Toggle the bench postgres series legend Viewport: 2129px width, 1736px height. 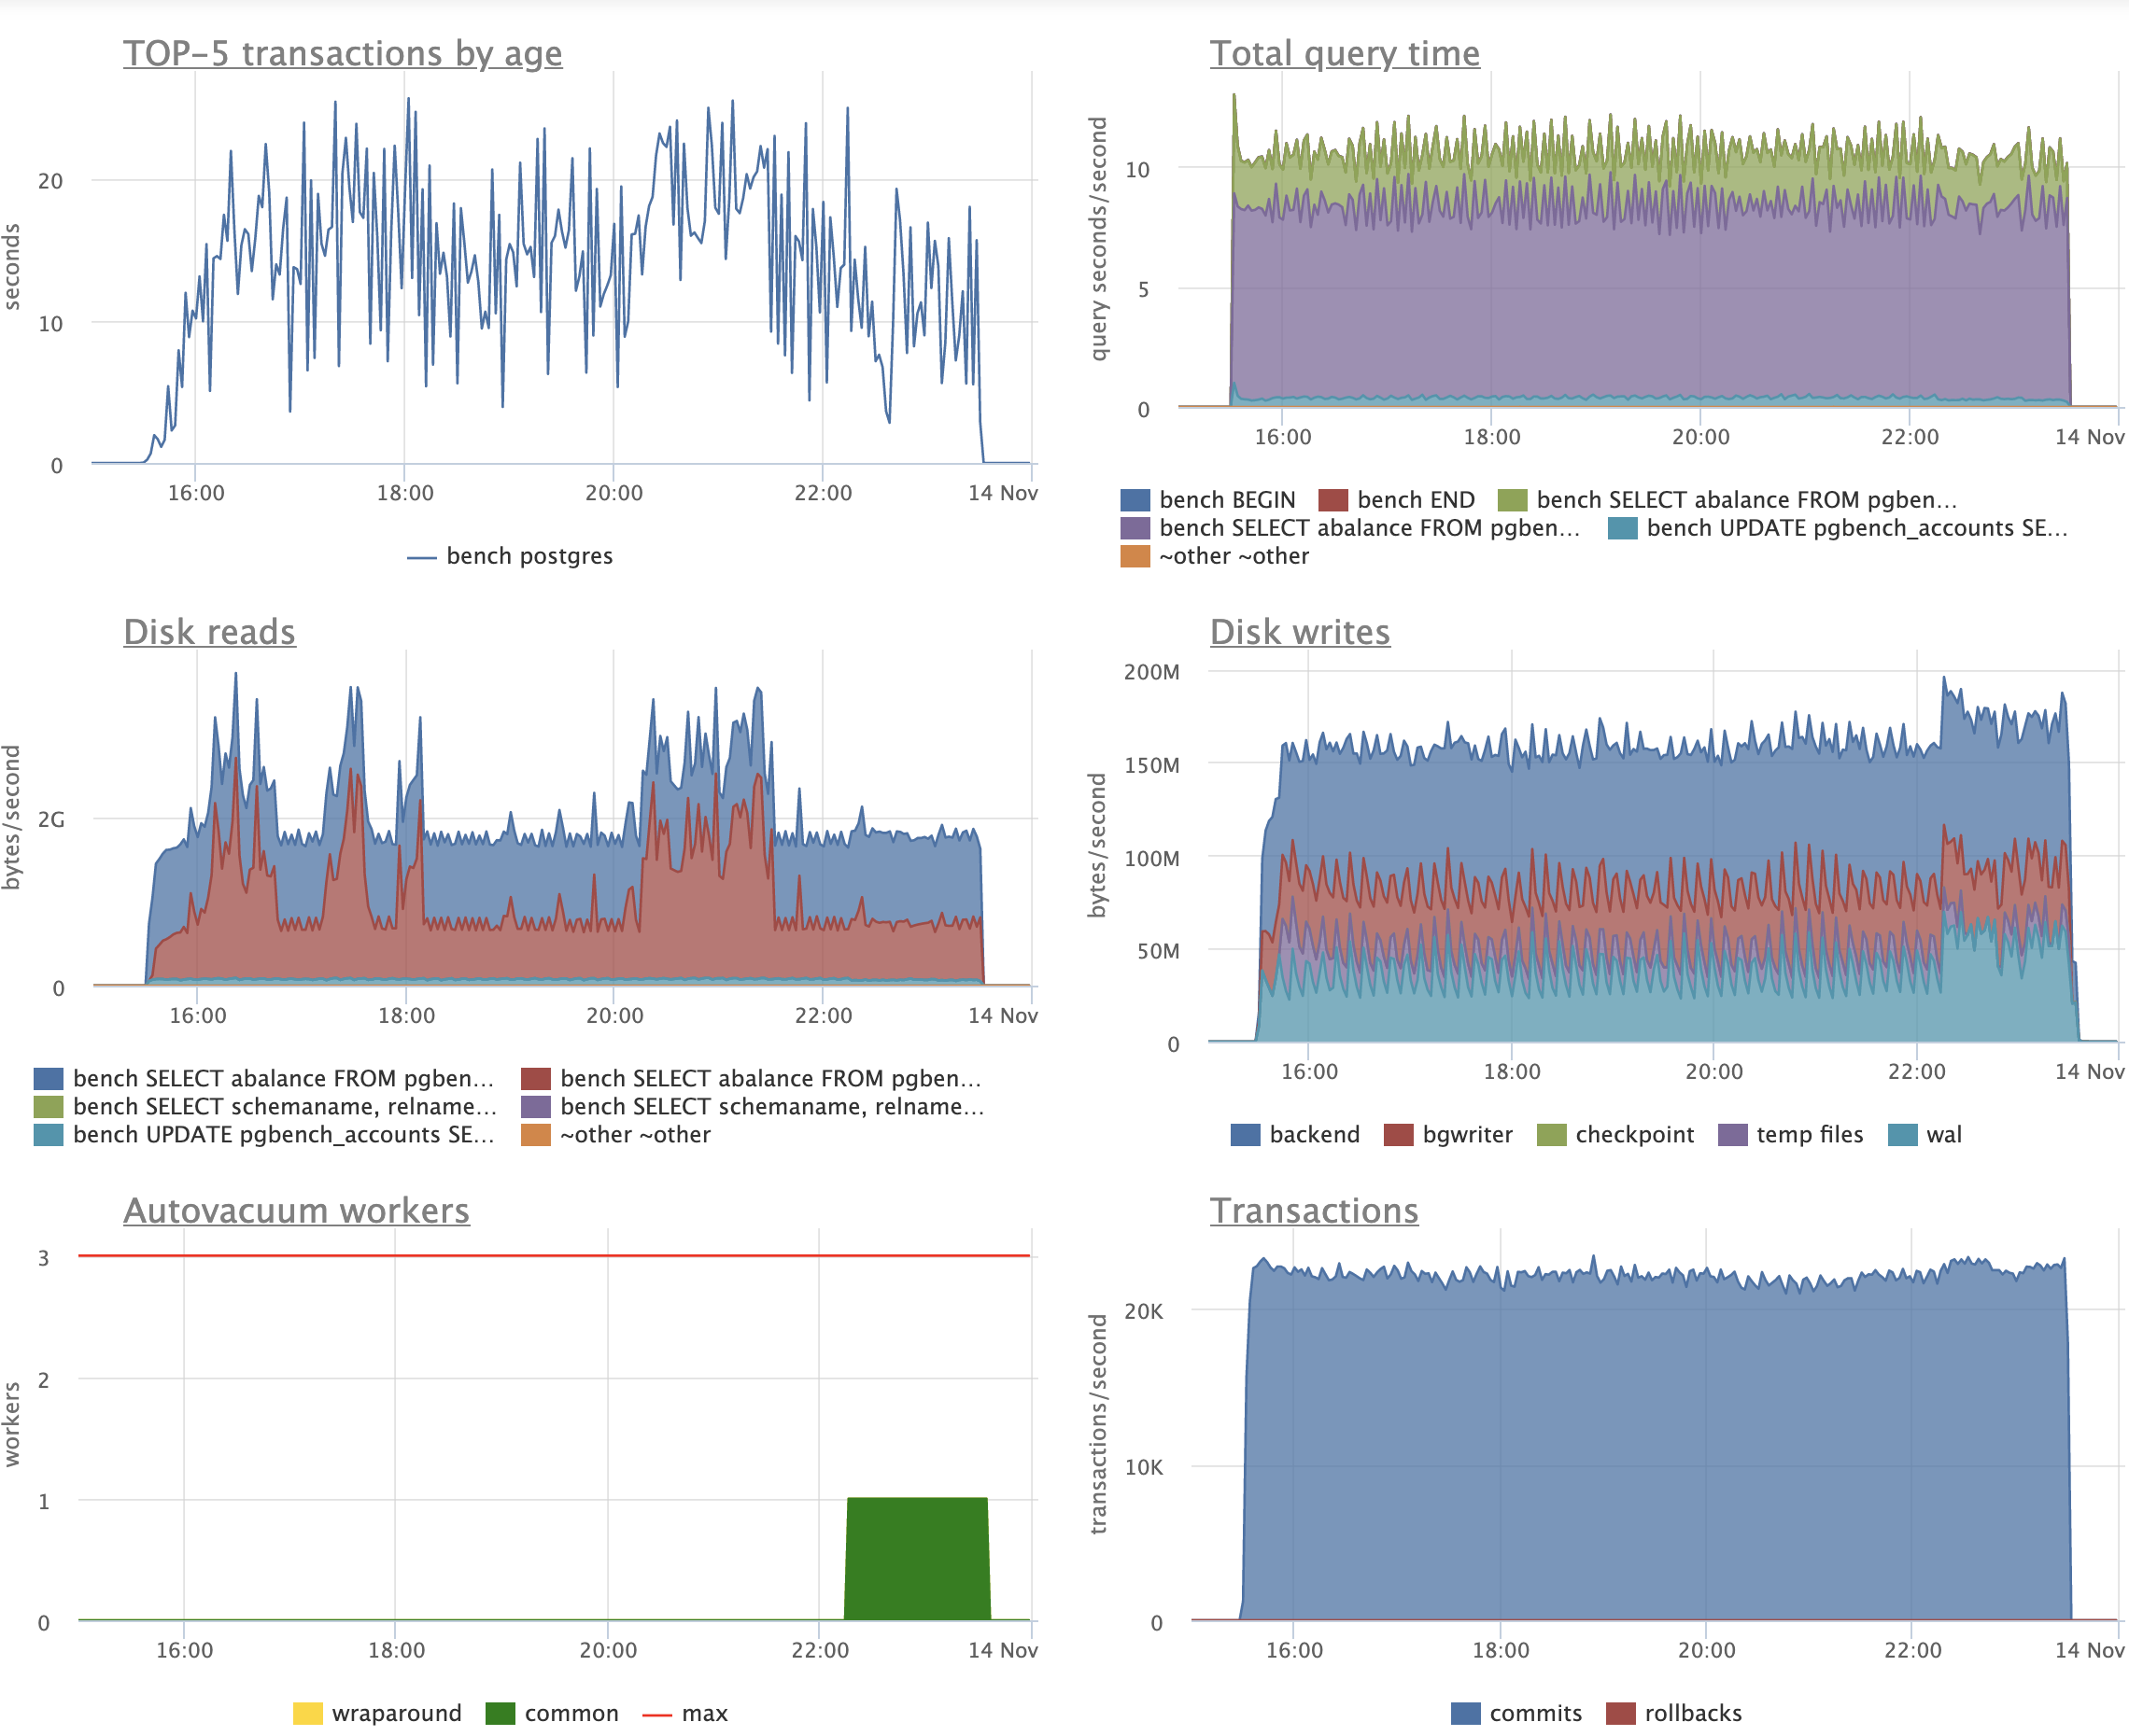coord(529,556)
